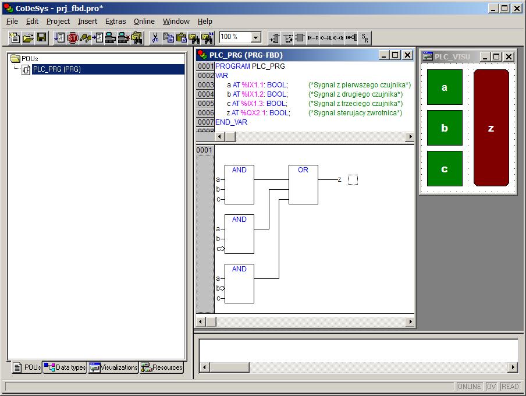Switch to the Data types tab

click(65, 367)
